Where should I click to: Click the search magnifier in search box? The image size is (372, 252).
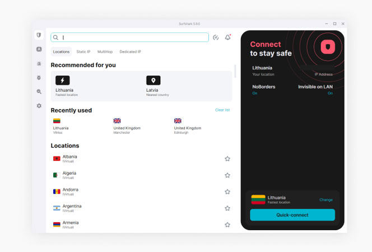pos(56,38)
